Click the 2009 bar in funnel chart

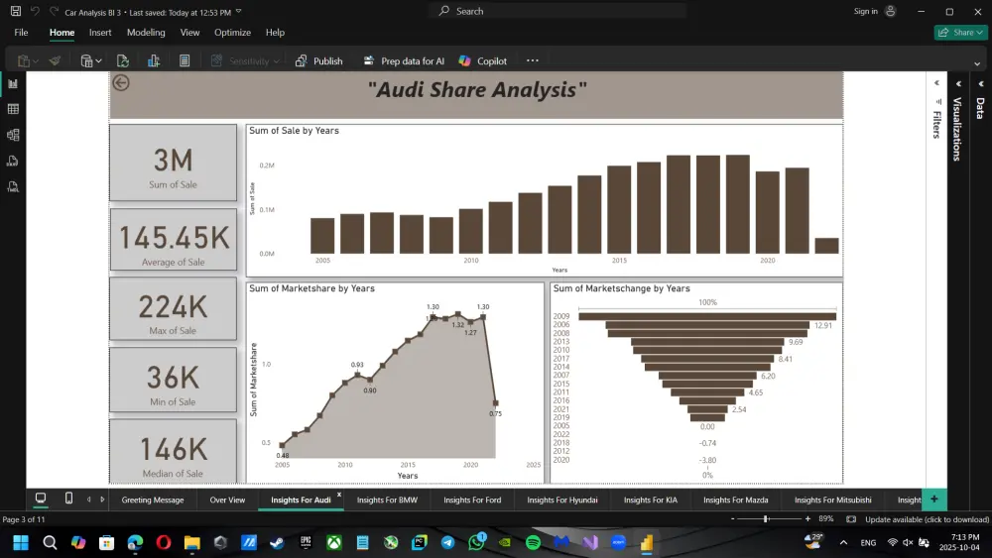pos(707,316)
